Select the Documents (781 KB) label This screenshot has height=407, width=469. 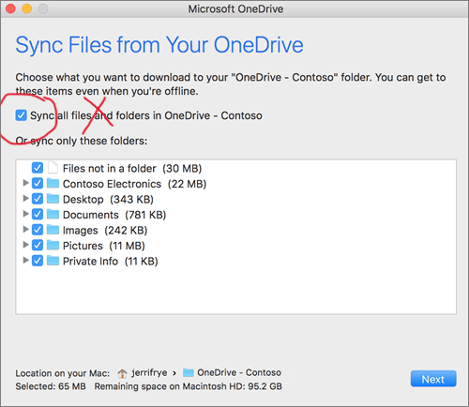point(114,215)
